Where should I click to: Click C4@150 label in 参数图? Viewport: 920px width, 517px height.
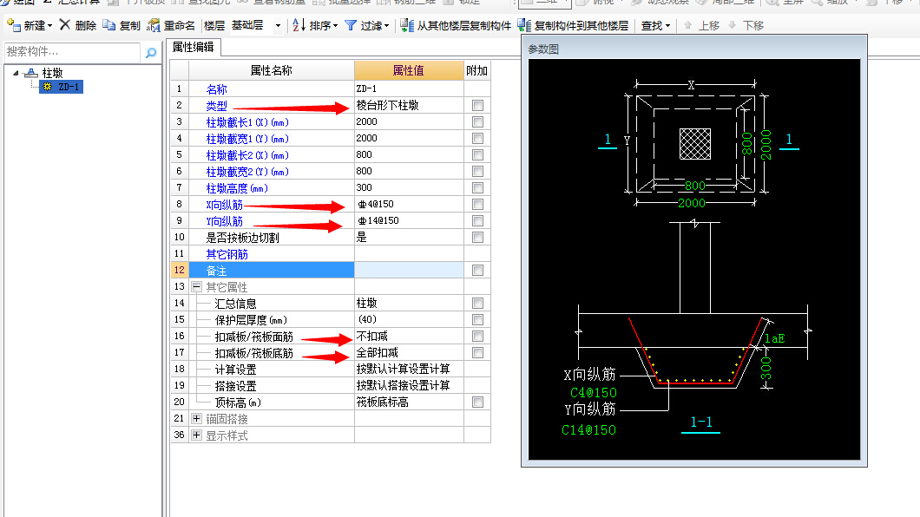click(593, 393)
